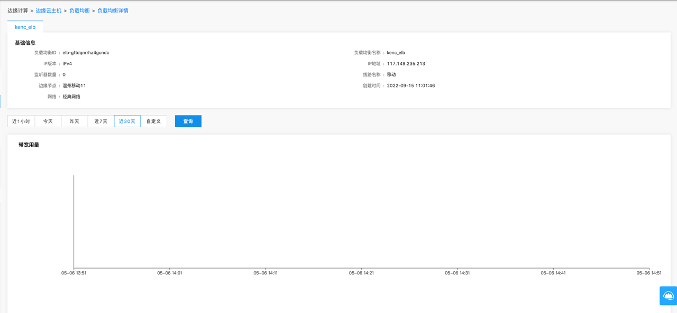Open the 负载均衡 breadcrumb link

(79, 11)
